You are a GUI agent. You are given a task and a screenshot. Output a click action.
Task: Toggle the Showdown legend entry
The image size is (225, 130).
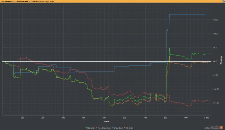click(118, 128)
